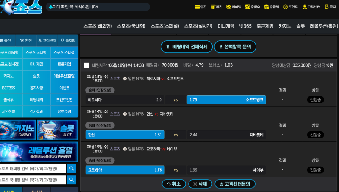Open 페이백 from the top bar icon
Viewport: 339px width, 192px height.
tap(229, 7)
